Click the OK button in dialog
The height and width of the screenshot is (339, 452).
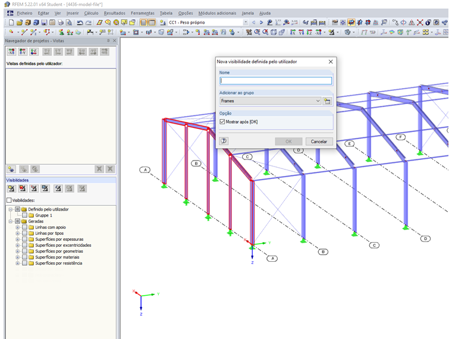click(x=288, y=142)
